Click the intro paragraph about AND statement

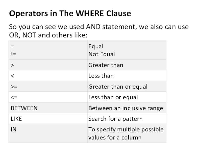tap(99, 31)
